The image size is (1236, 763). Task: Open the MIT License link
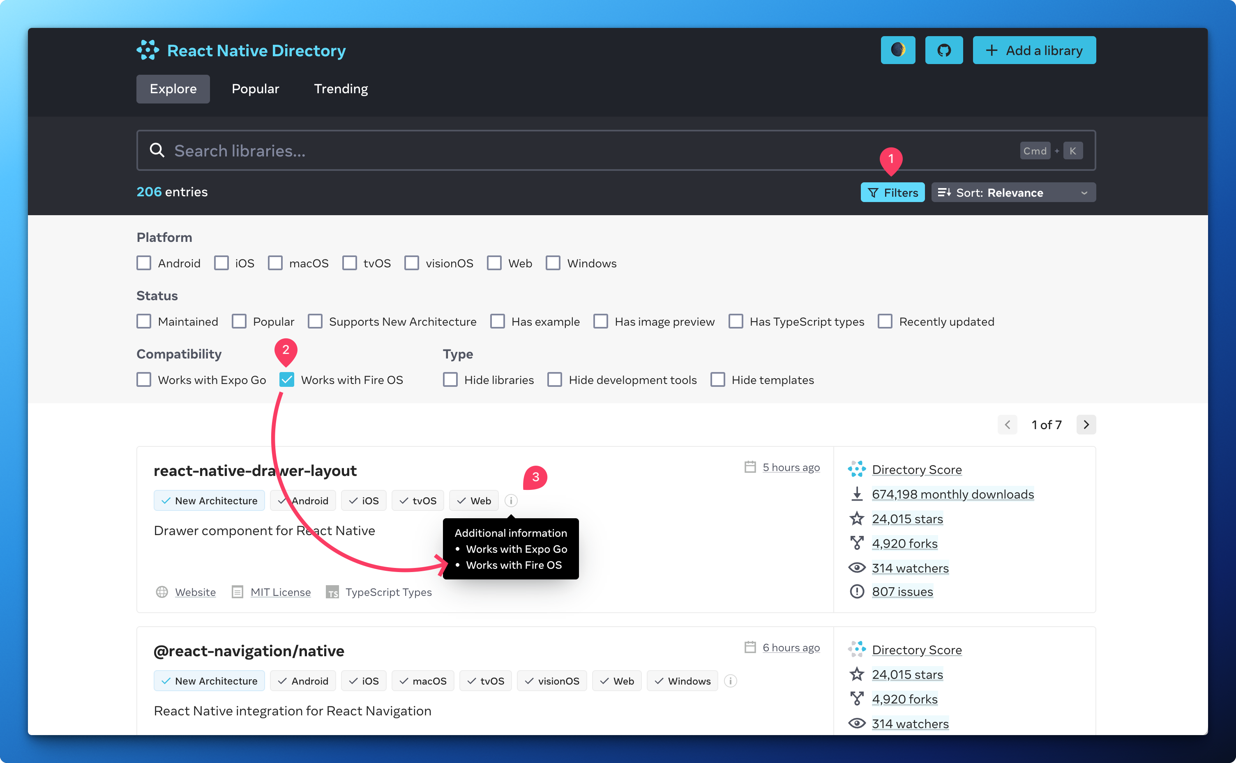pos(280,592)
